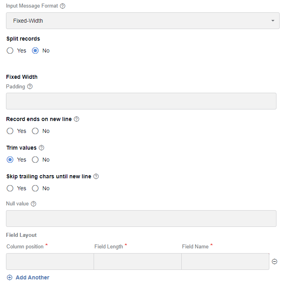The width and height of the screenshot is (298, 283).
Task: Open help for Input Message Format
Action: point(63,6)
